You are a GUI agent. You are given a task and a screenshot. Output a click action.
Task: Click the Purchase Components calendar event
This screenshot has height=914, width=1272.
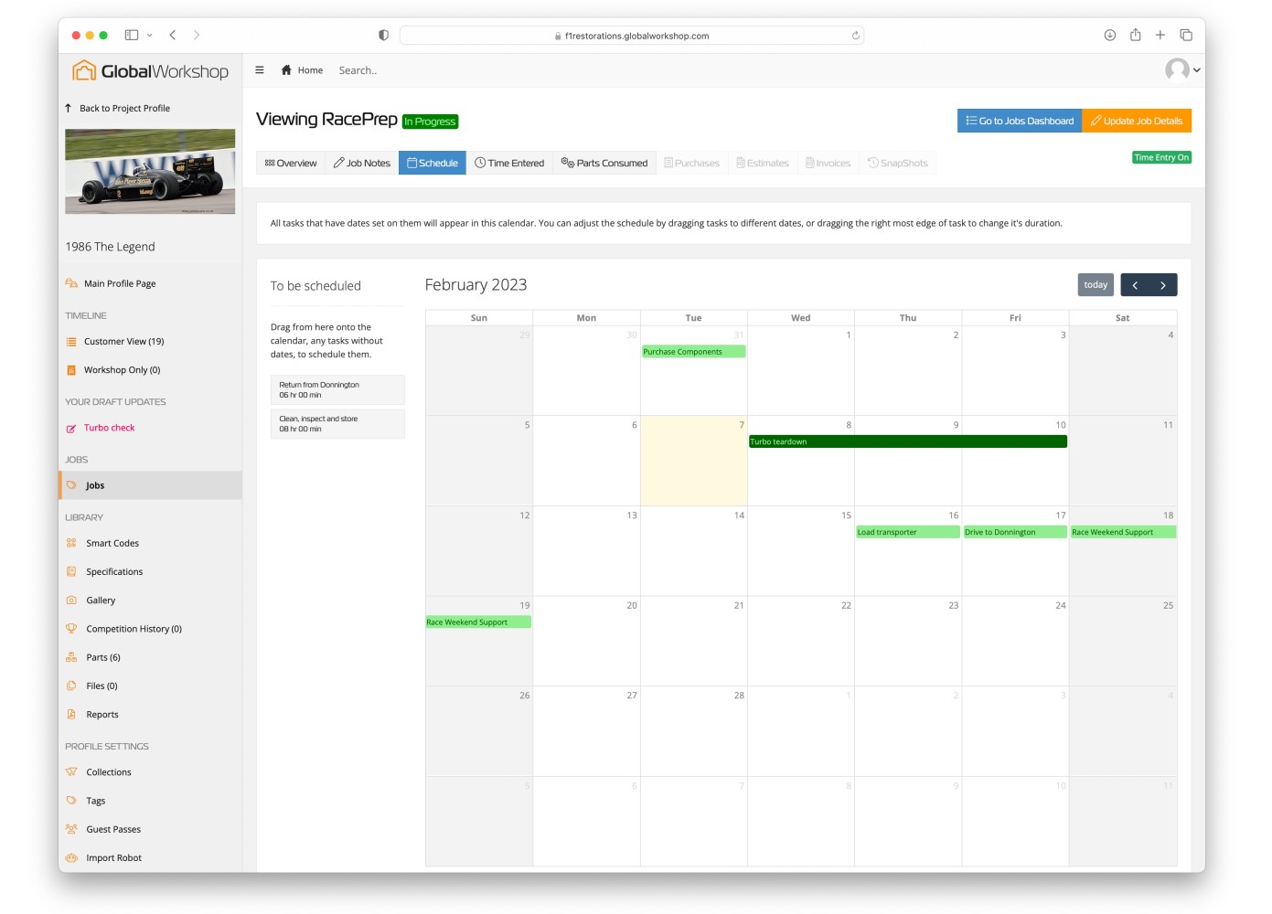point(693,352)
